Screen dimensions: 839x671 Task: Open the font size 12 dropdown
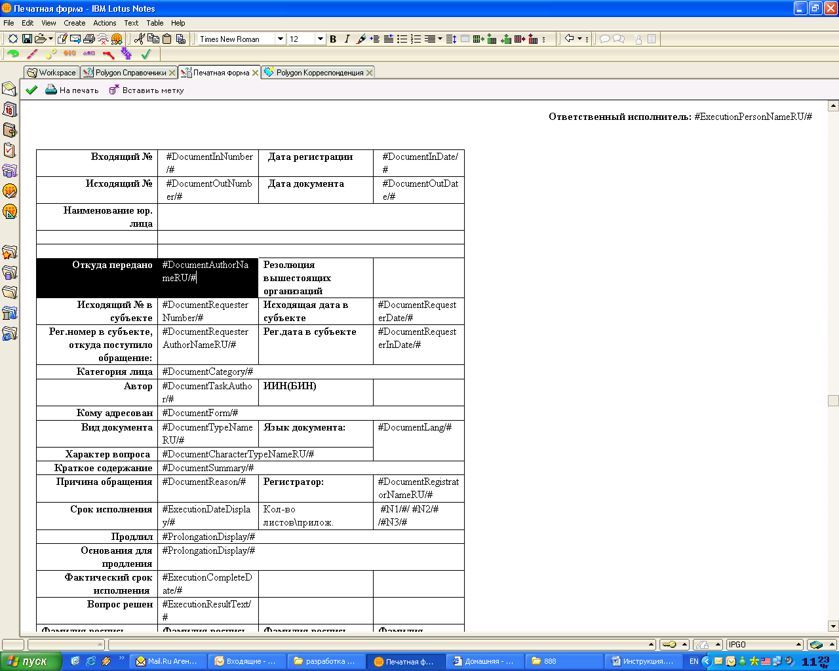pos(321,39)
